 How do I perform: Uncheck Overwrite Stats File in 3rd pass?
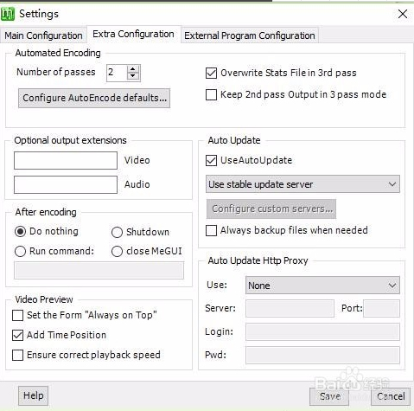coord(211,73)
